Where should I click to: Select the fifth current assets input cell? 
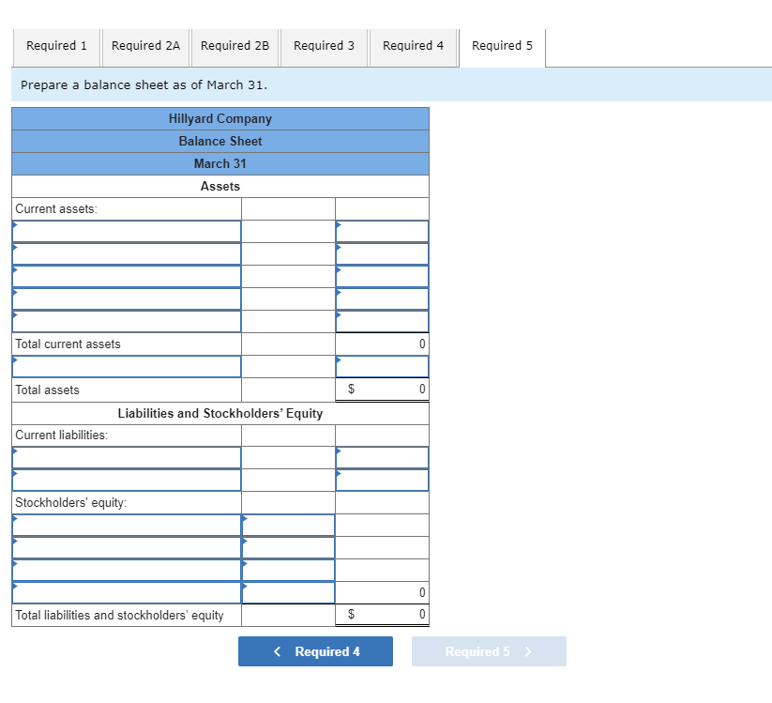pos(122,321)
